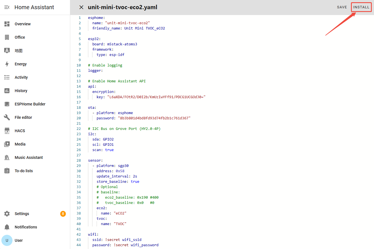Close the unit-mini-tvoc-eco2.yaml editor
The image size is (374, 249).
tap(81, 7)
